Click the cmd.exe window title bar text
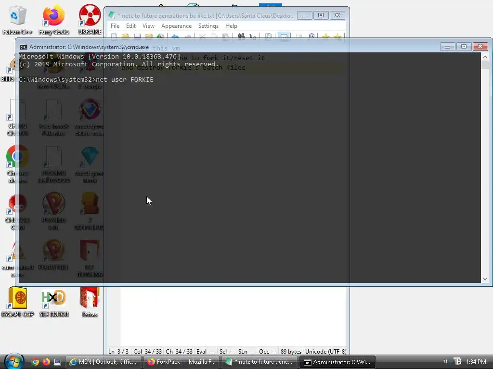493x369 pixels. (89, 47)
